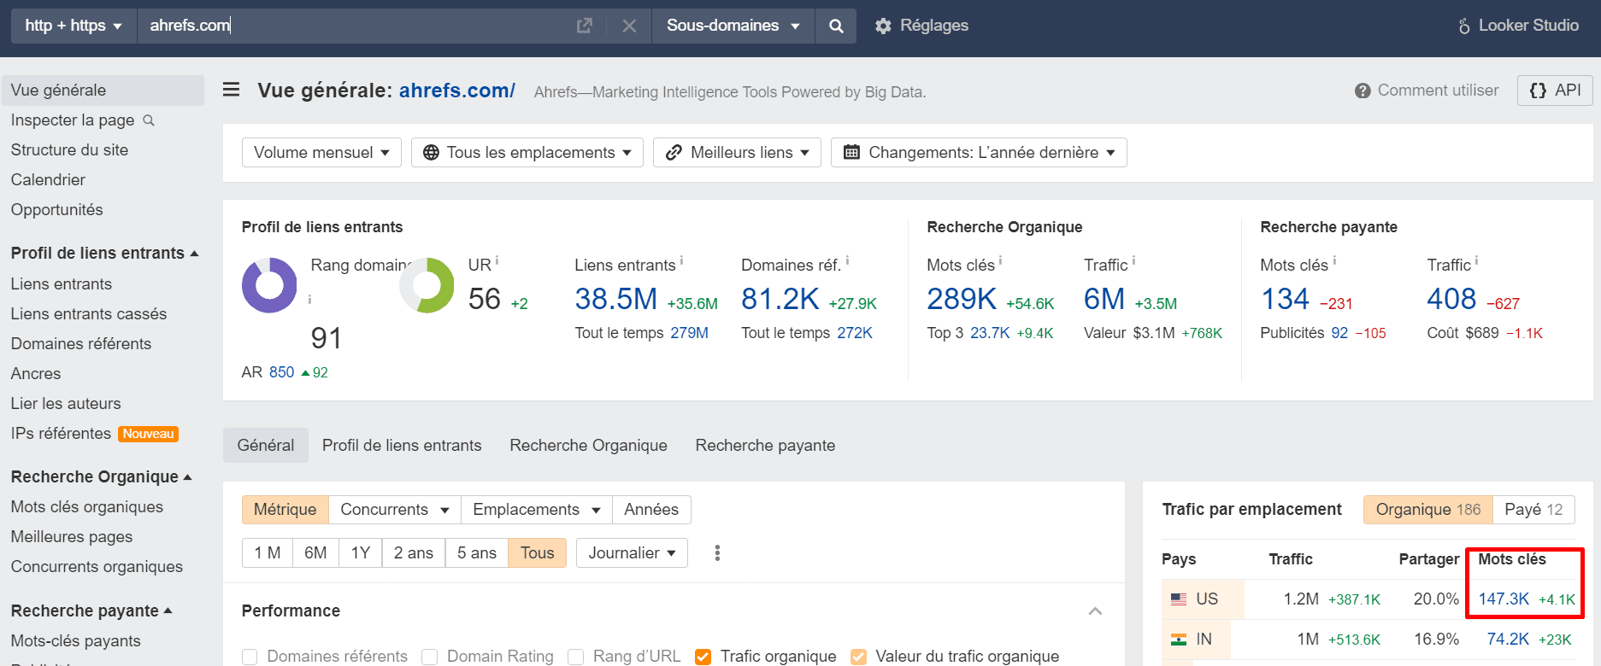Viewport: 1601px width, 666px height.
Task: Open Liens entrants cassés in sidebar
Action: point(89,314)
